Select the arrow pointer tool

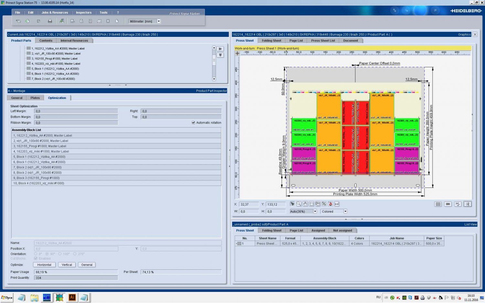click(292, 204)
